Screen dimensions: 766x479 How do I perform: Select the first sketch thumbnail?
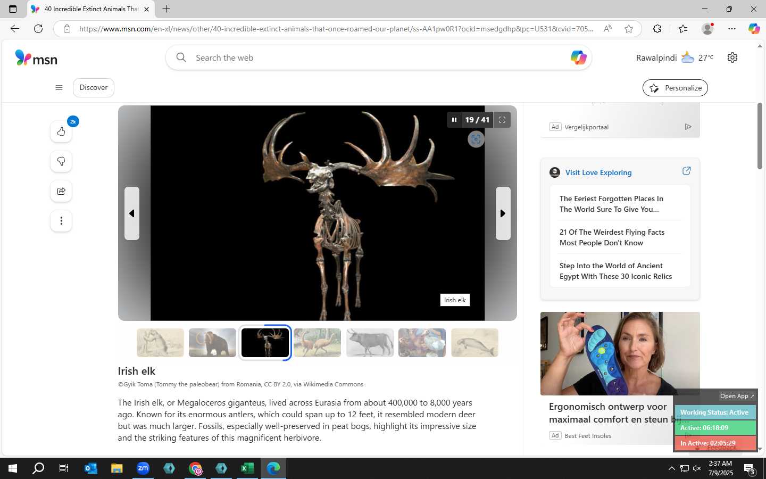click(160, 343)
